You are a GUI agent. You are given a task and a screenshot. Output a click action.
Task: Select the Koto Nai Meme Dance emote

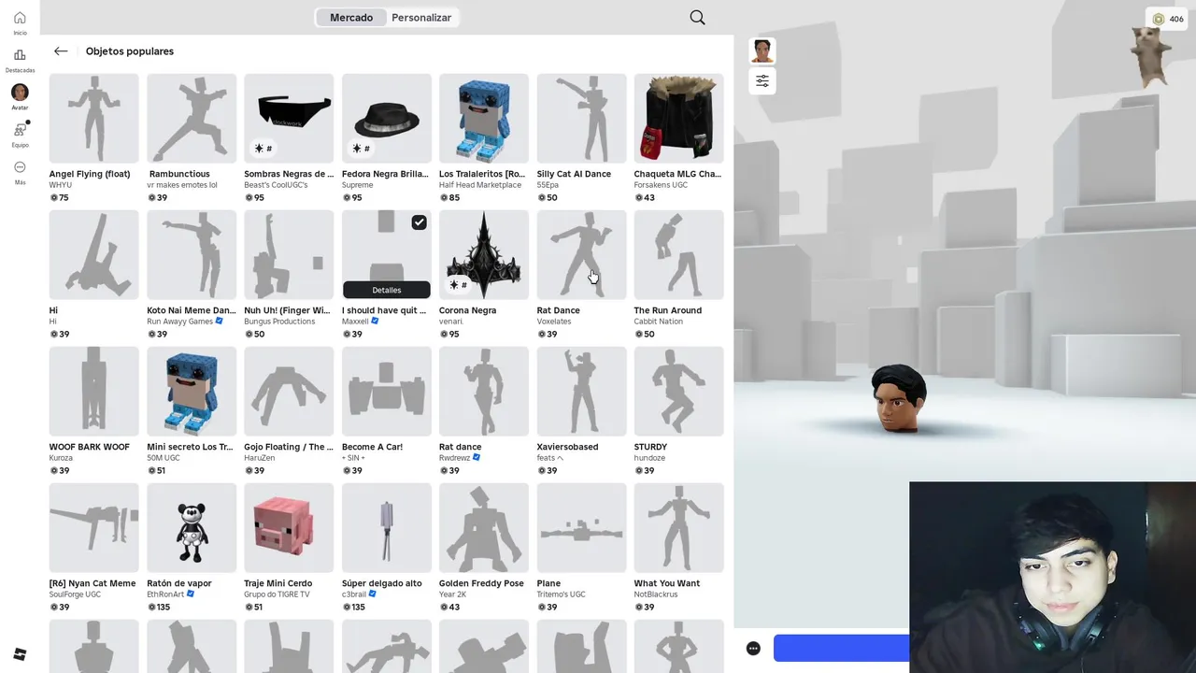click(x=192, y=255)
